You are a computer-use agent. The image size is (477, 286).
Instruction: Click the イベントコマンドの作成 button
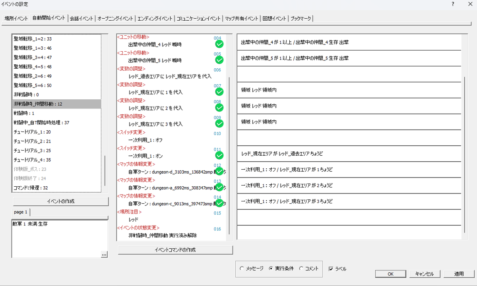point(175,250)
